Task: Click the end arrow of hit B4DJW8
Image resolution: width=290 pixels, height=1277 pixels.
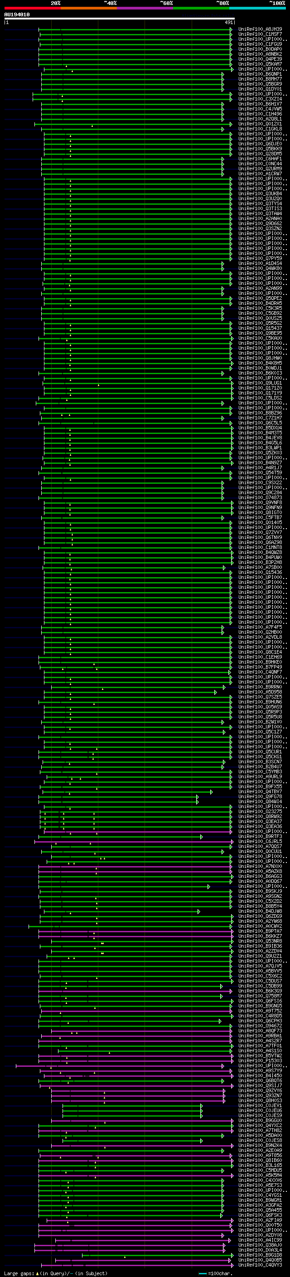Action: point(199,911)
